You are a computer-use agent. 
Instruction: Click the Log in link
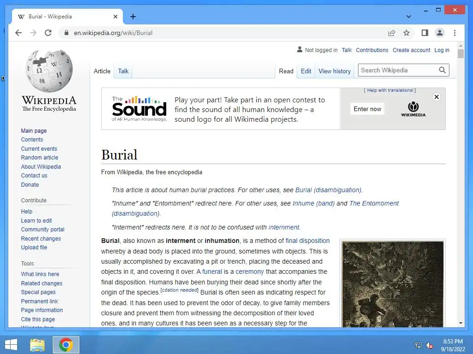pyautogui.click(x=442, y=50)
